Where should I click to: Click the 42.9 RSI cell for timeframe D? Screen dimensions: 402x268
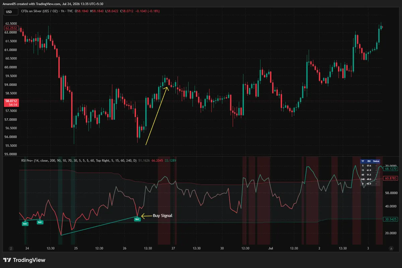coord(369,184)
